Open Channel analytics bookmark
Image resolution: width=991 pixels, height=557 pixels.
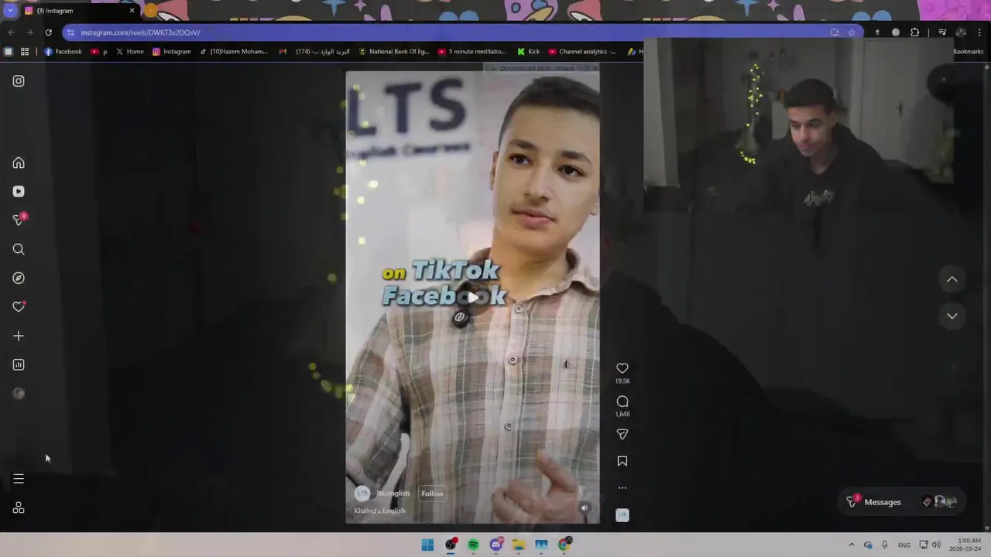point(582,52)
